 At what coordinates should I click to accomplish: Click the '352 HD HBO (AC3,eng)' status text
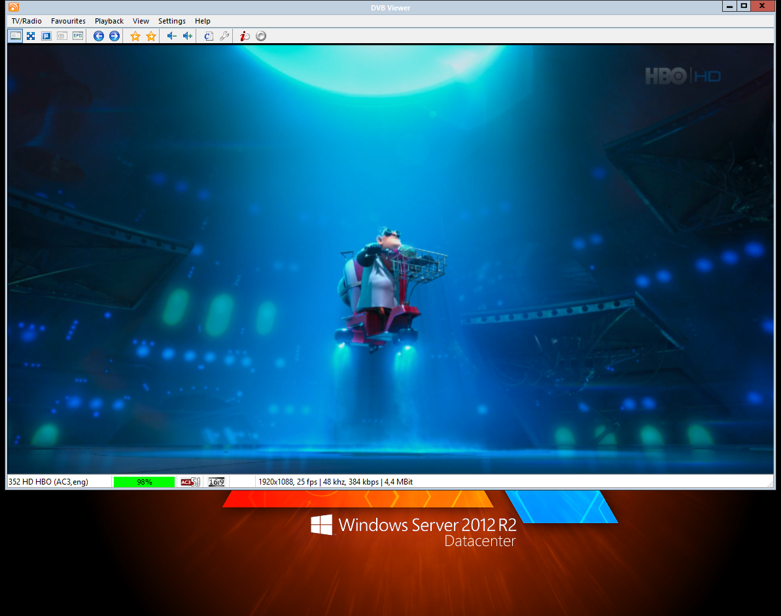[x=48, y=482]
